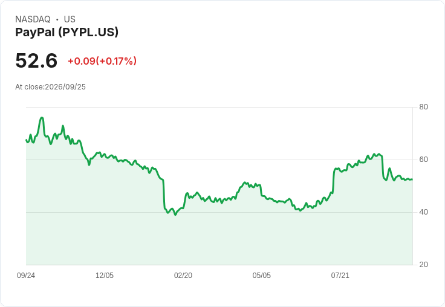The width and height of the screenshot is (445, 307).
Task: Click the +0.09(+0.17%) price change
Action: click(x=102, y=61)
